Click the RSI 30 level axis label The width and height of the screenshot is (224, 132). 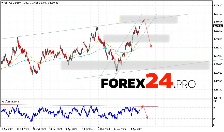pos(214,118)
